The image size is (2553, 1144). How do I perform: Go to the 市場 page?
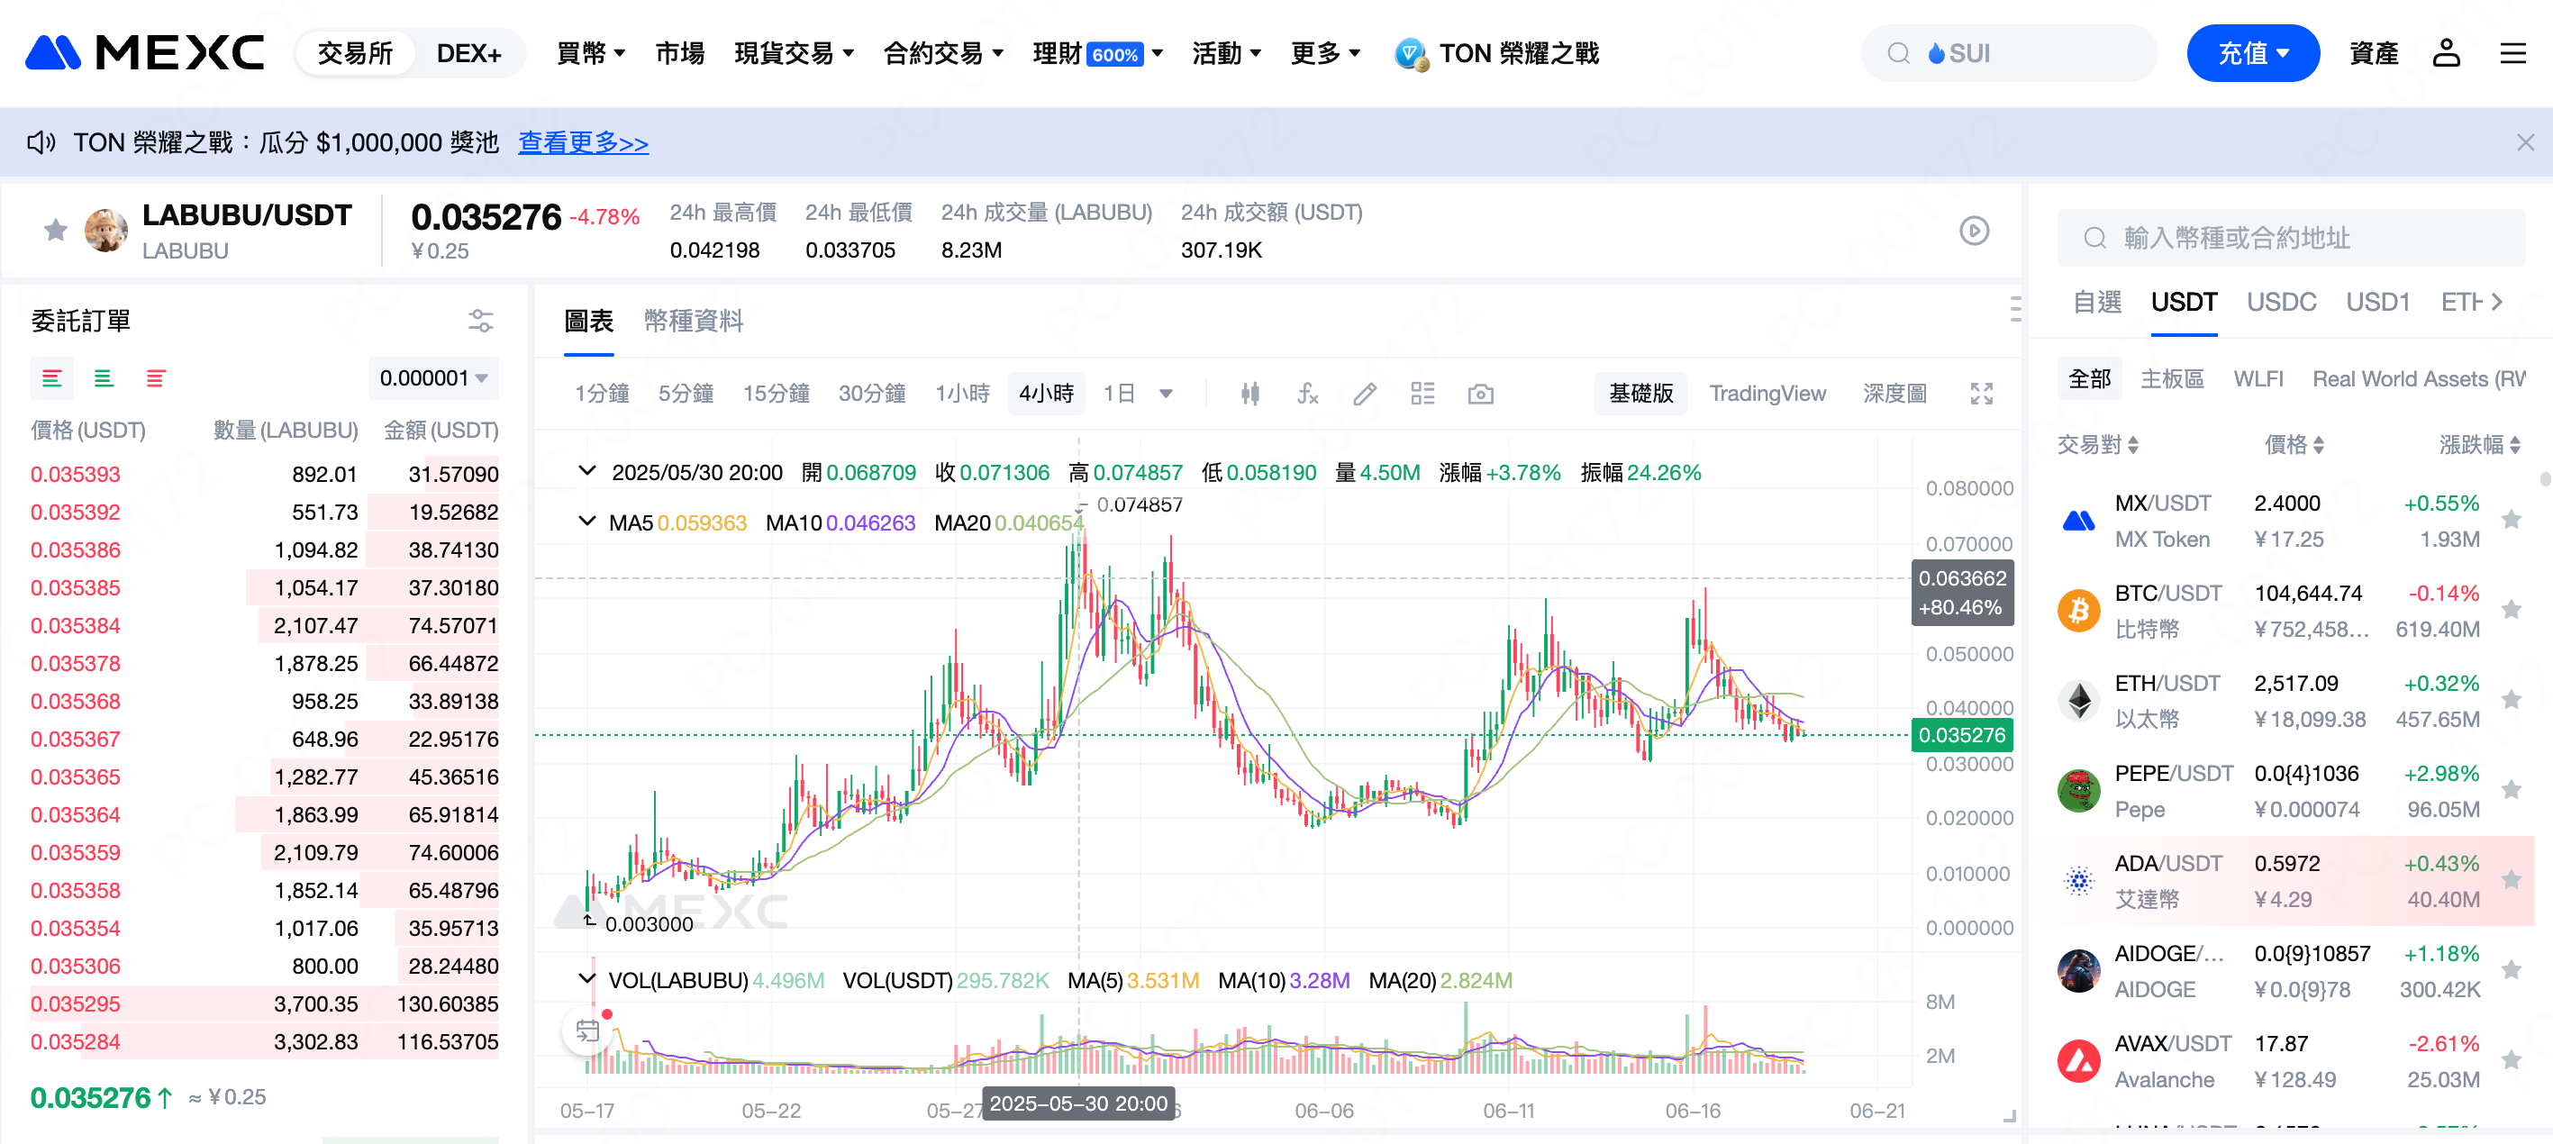pos(680,52)
